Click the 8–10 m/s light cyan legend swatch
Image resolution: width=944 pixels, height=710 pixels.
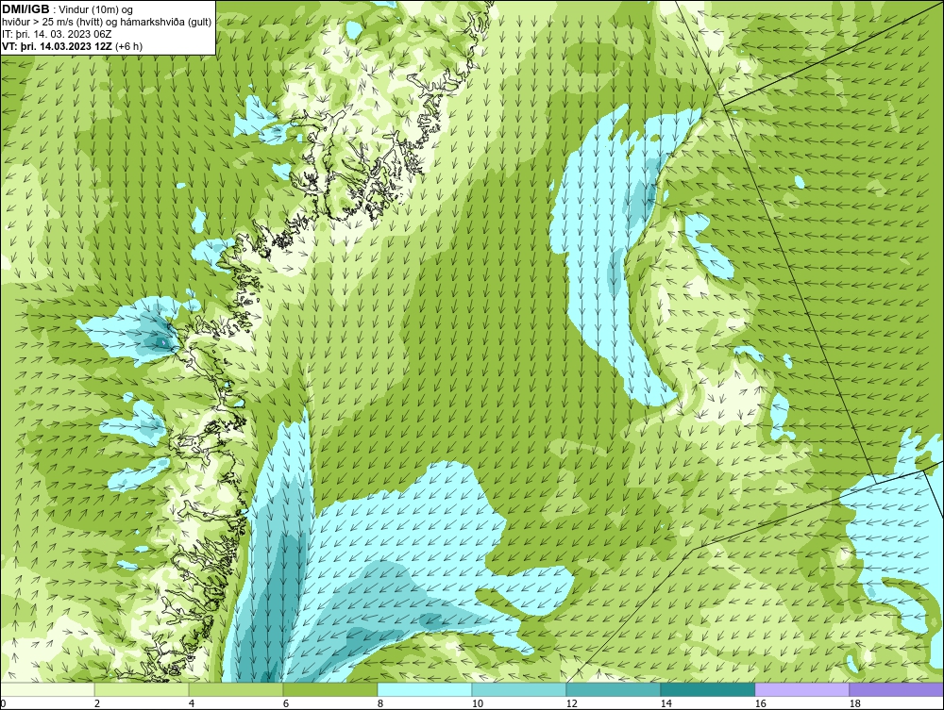click(425, 689)
